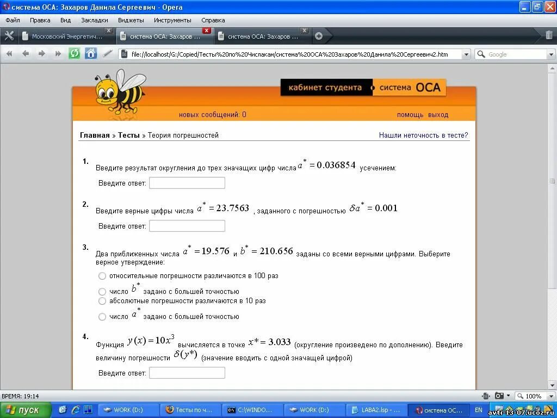Go back with the Back arrow
The height and width of the screenshot is (418, 557).
click(x=25, y=54)
